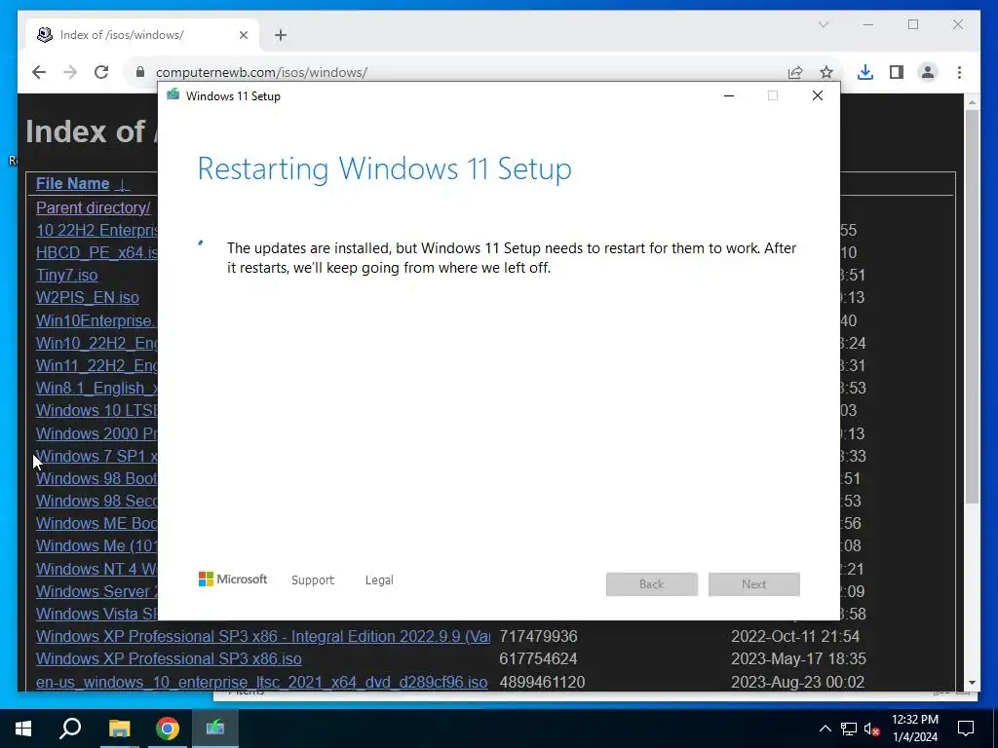This screenshot has width=998, height=748.
Task: Click the Microsoft logo in Setup
Action: (x=232, y=579)
